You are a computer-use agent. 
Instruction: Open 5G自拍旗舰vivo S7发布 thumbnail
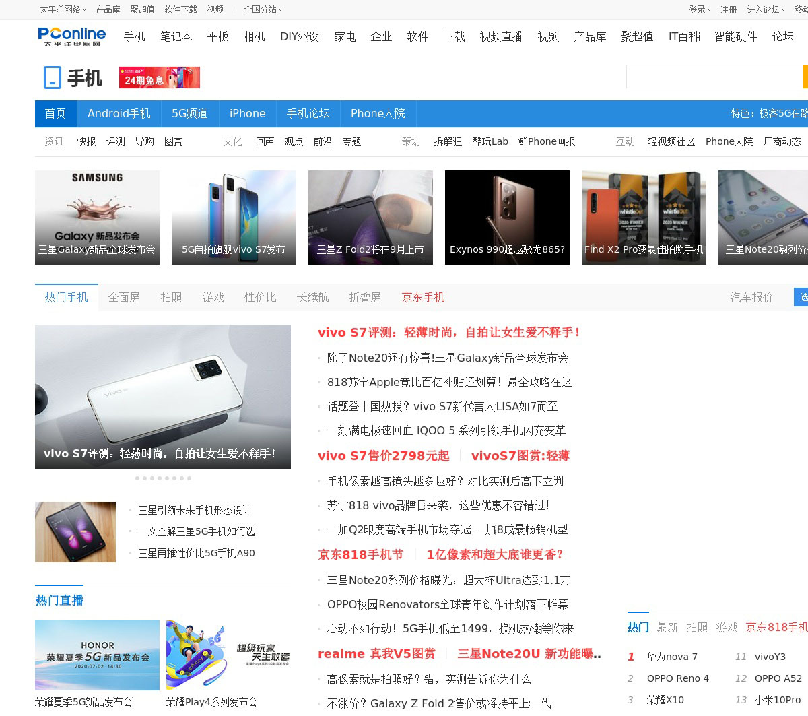point(234,218)
